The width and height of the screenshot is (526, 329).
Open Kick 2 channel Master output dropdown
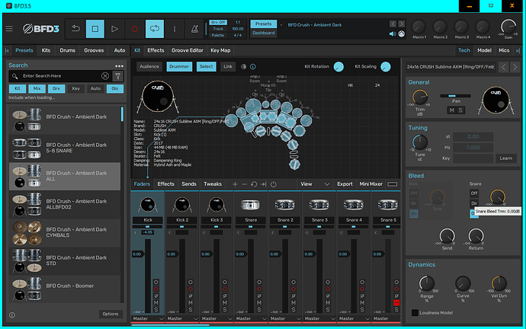[182, 318]
